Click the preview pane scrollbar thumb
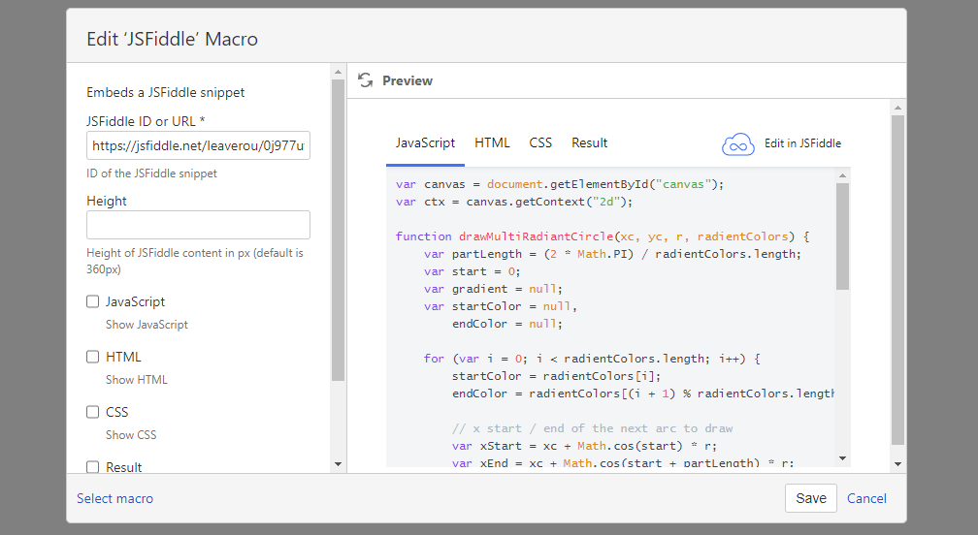 click(x=898, y=280)
